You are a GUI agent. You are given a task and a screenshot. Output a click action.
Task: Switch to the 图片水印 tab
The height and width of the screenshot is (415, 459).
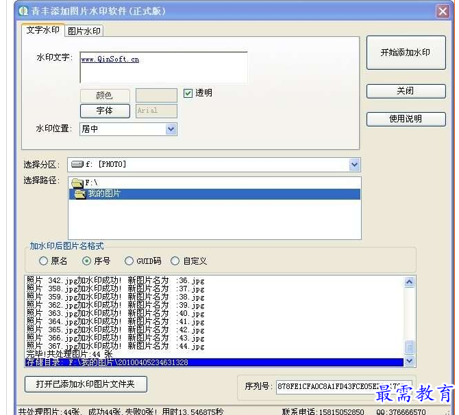[x=84, y=31]
